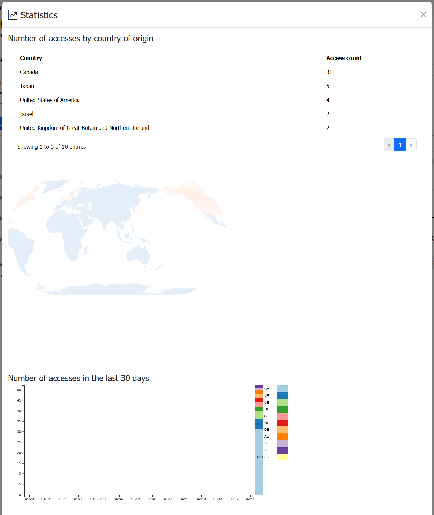The image size is (434, 515).
Task: Click the CA legend color swatch
Action: click(283, 389)
